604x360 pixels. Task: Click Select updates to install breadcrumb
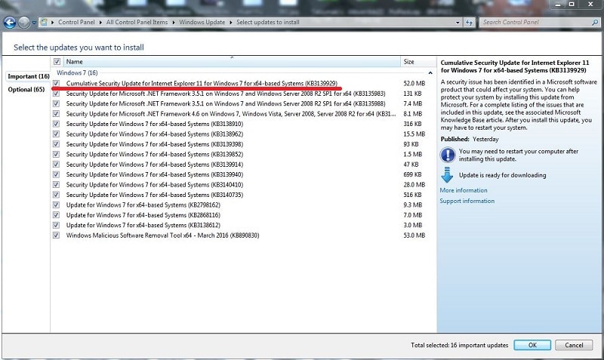268,23
